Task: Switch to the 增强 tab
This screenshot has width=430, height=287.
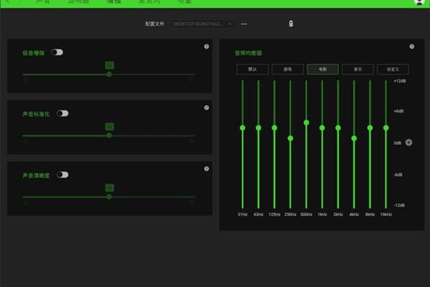Action: pos(114,1)
